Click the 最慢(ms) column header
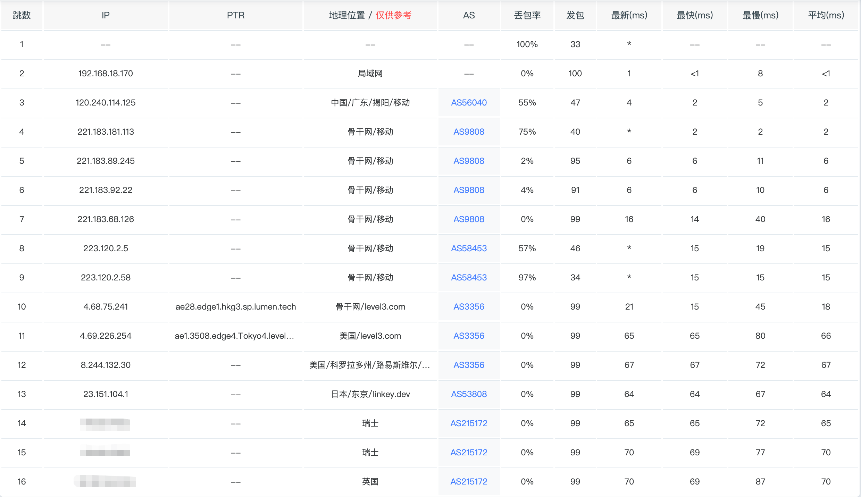Image resolution: width=861 pixels, height=497 pixels. [760, 15]
